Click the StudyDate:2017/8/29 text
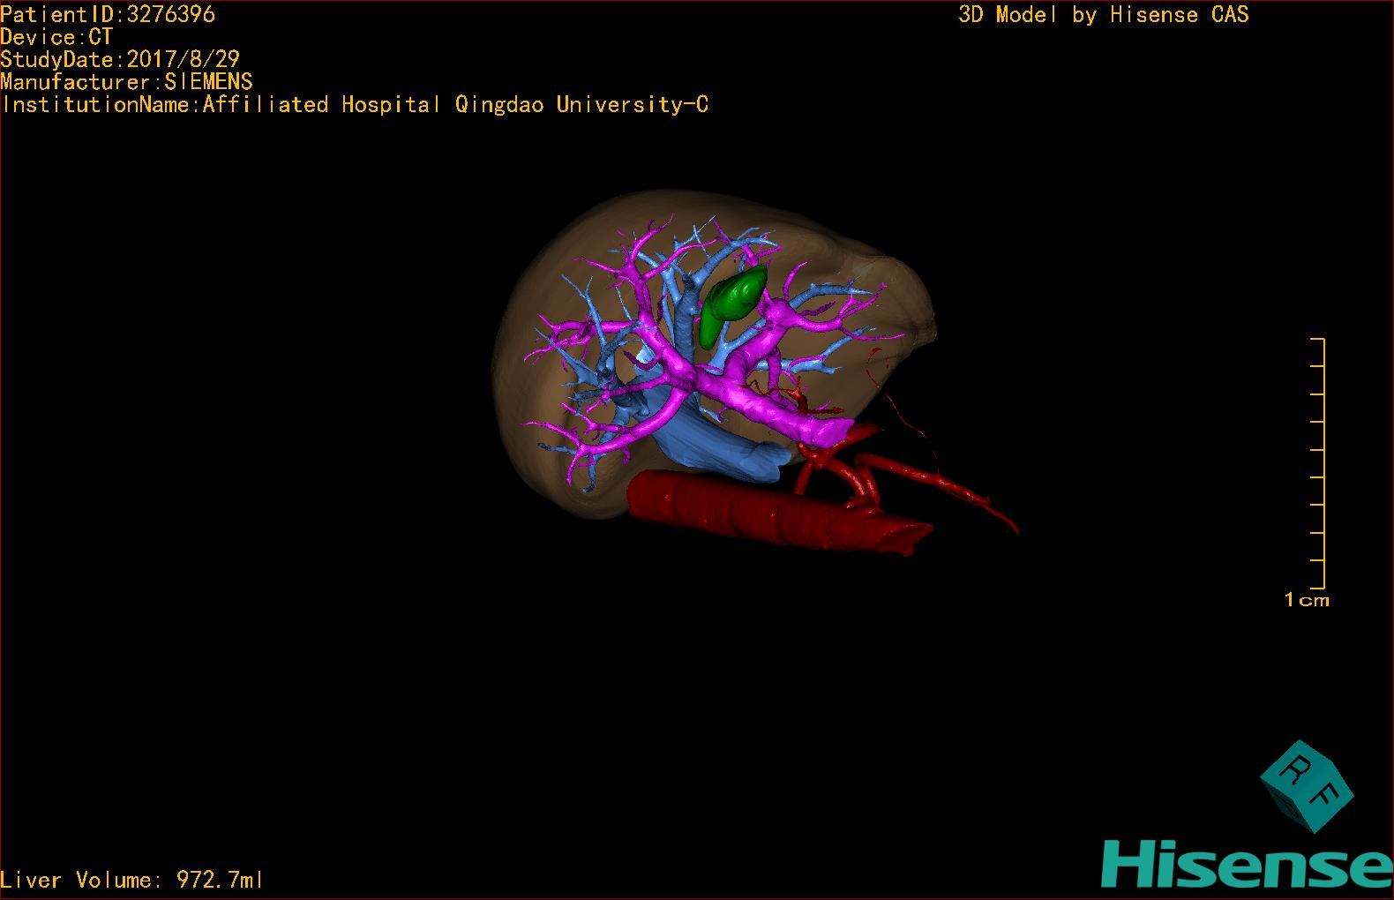 click(120, 59)
